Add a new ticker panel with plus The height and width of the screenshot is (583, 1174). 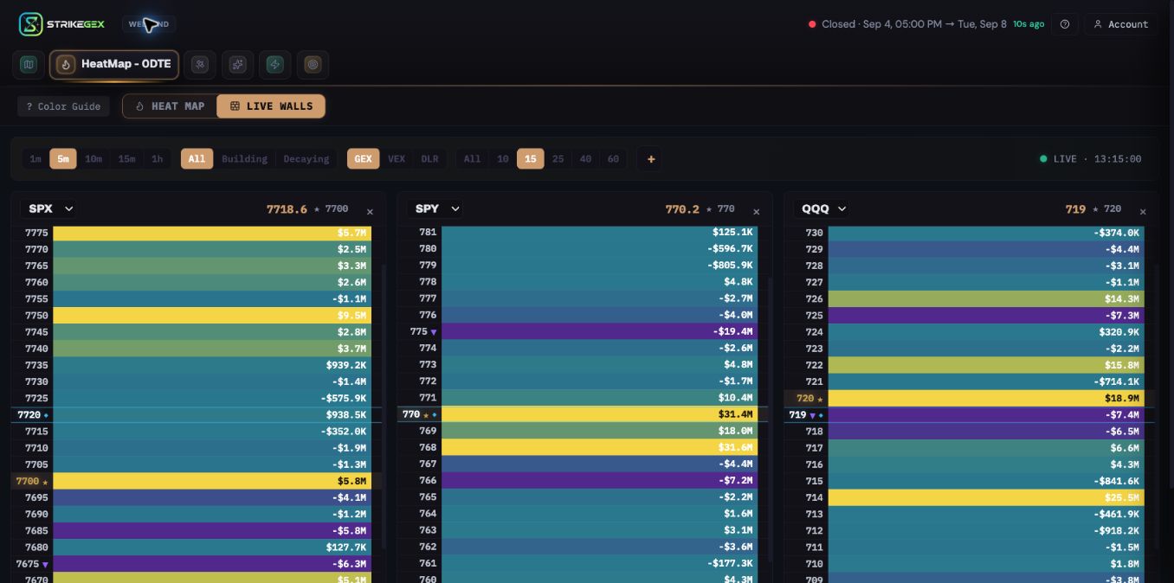(651, 159)
